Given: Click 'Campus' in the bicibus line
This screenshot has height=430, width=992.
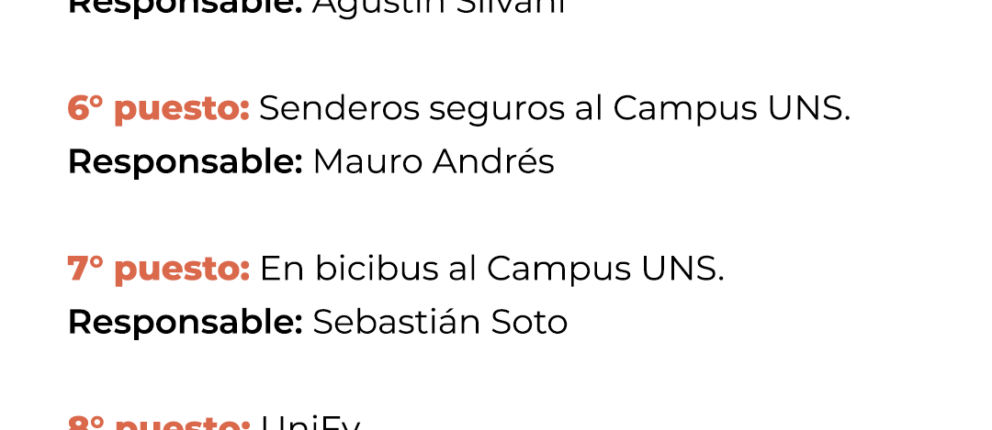Looking at the screenshot, I should pyautogui.click(x=558, y=269).
